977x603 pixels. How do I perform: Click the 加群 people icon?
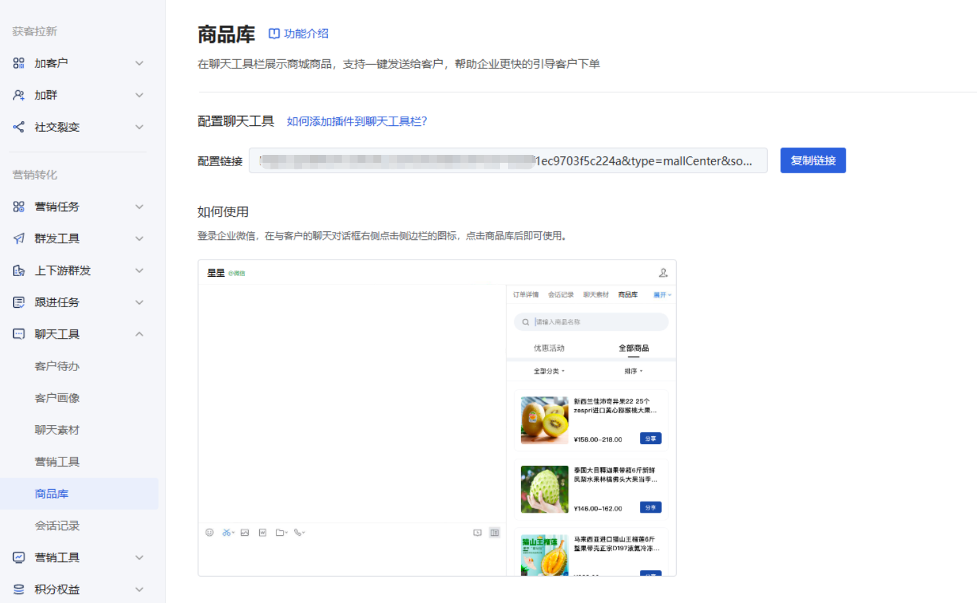18,95
